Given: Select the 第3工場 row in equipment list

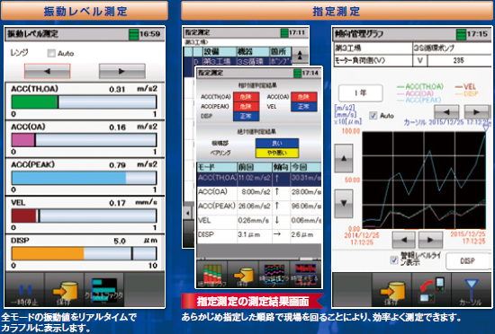Looking at the screenshot, I should point(238,61).
